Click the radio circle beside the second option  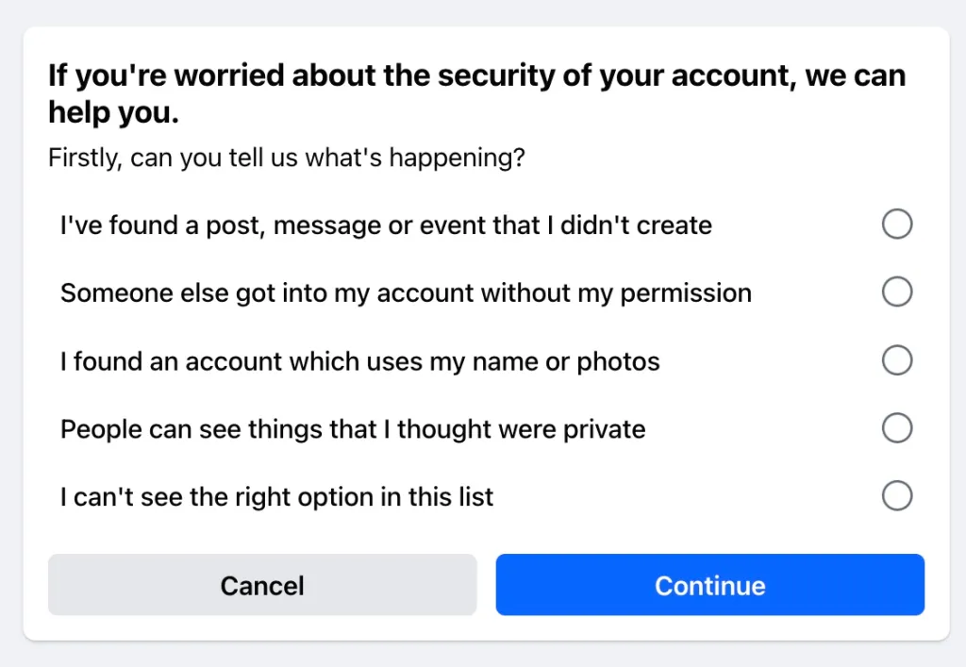click(897, 292)
